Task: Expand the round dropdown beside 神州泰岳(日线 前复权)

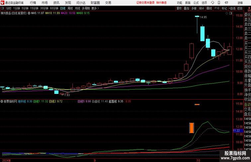Action: pyautogui.click(x=29, y=13)
